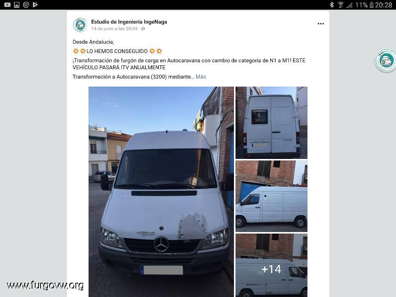Screen dimensions: 396x297
Task: Tap the 20:28 clock in status bar
Action: tap(383, 5)
